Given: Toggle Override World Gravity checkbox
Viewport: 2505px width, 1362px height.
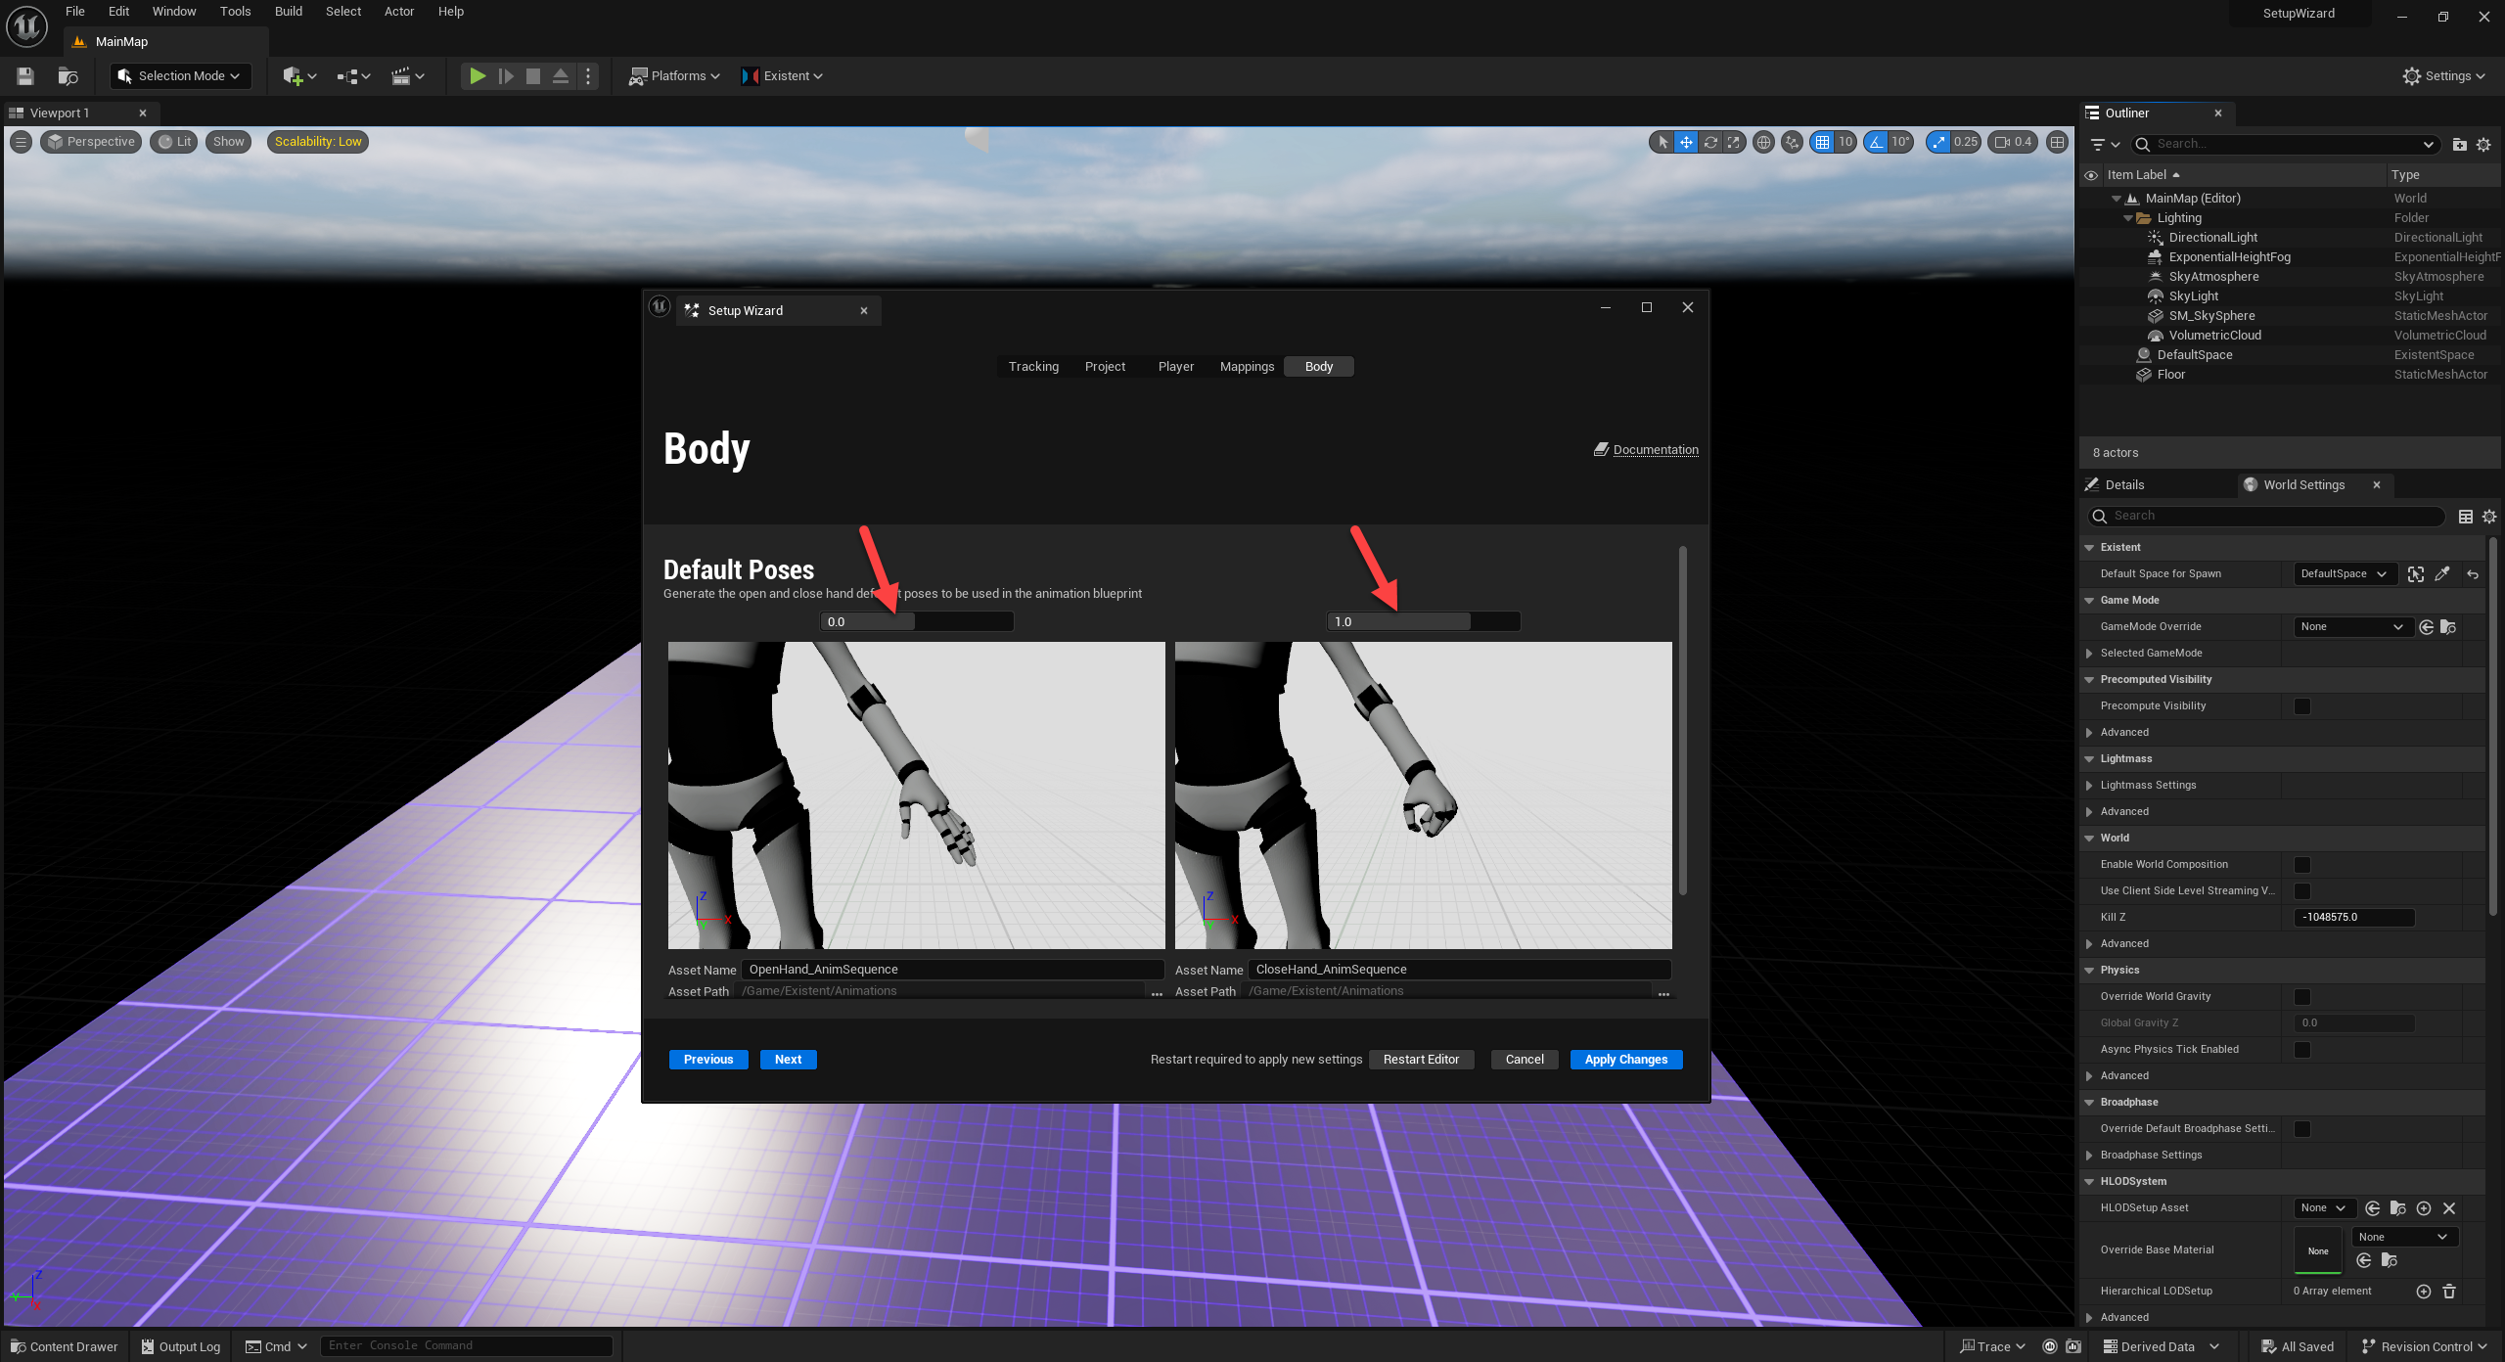Looking at the screenshot, I should click(x=2301, y=997).
